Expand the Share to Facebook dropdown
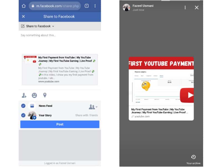The image size is (222, 167). (x=53, y=26)
